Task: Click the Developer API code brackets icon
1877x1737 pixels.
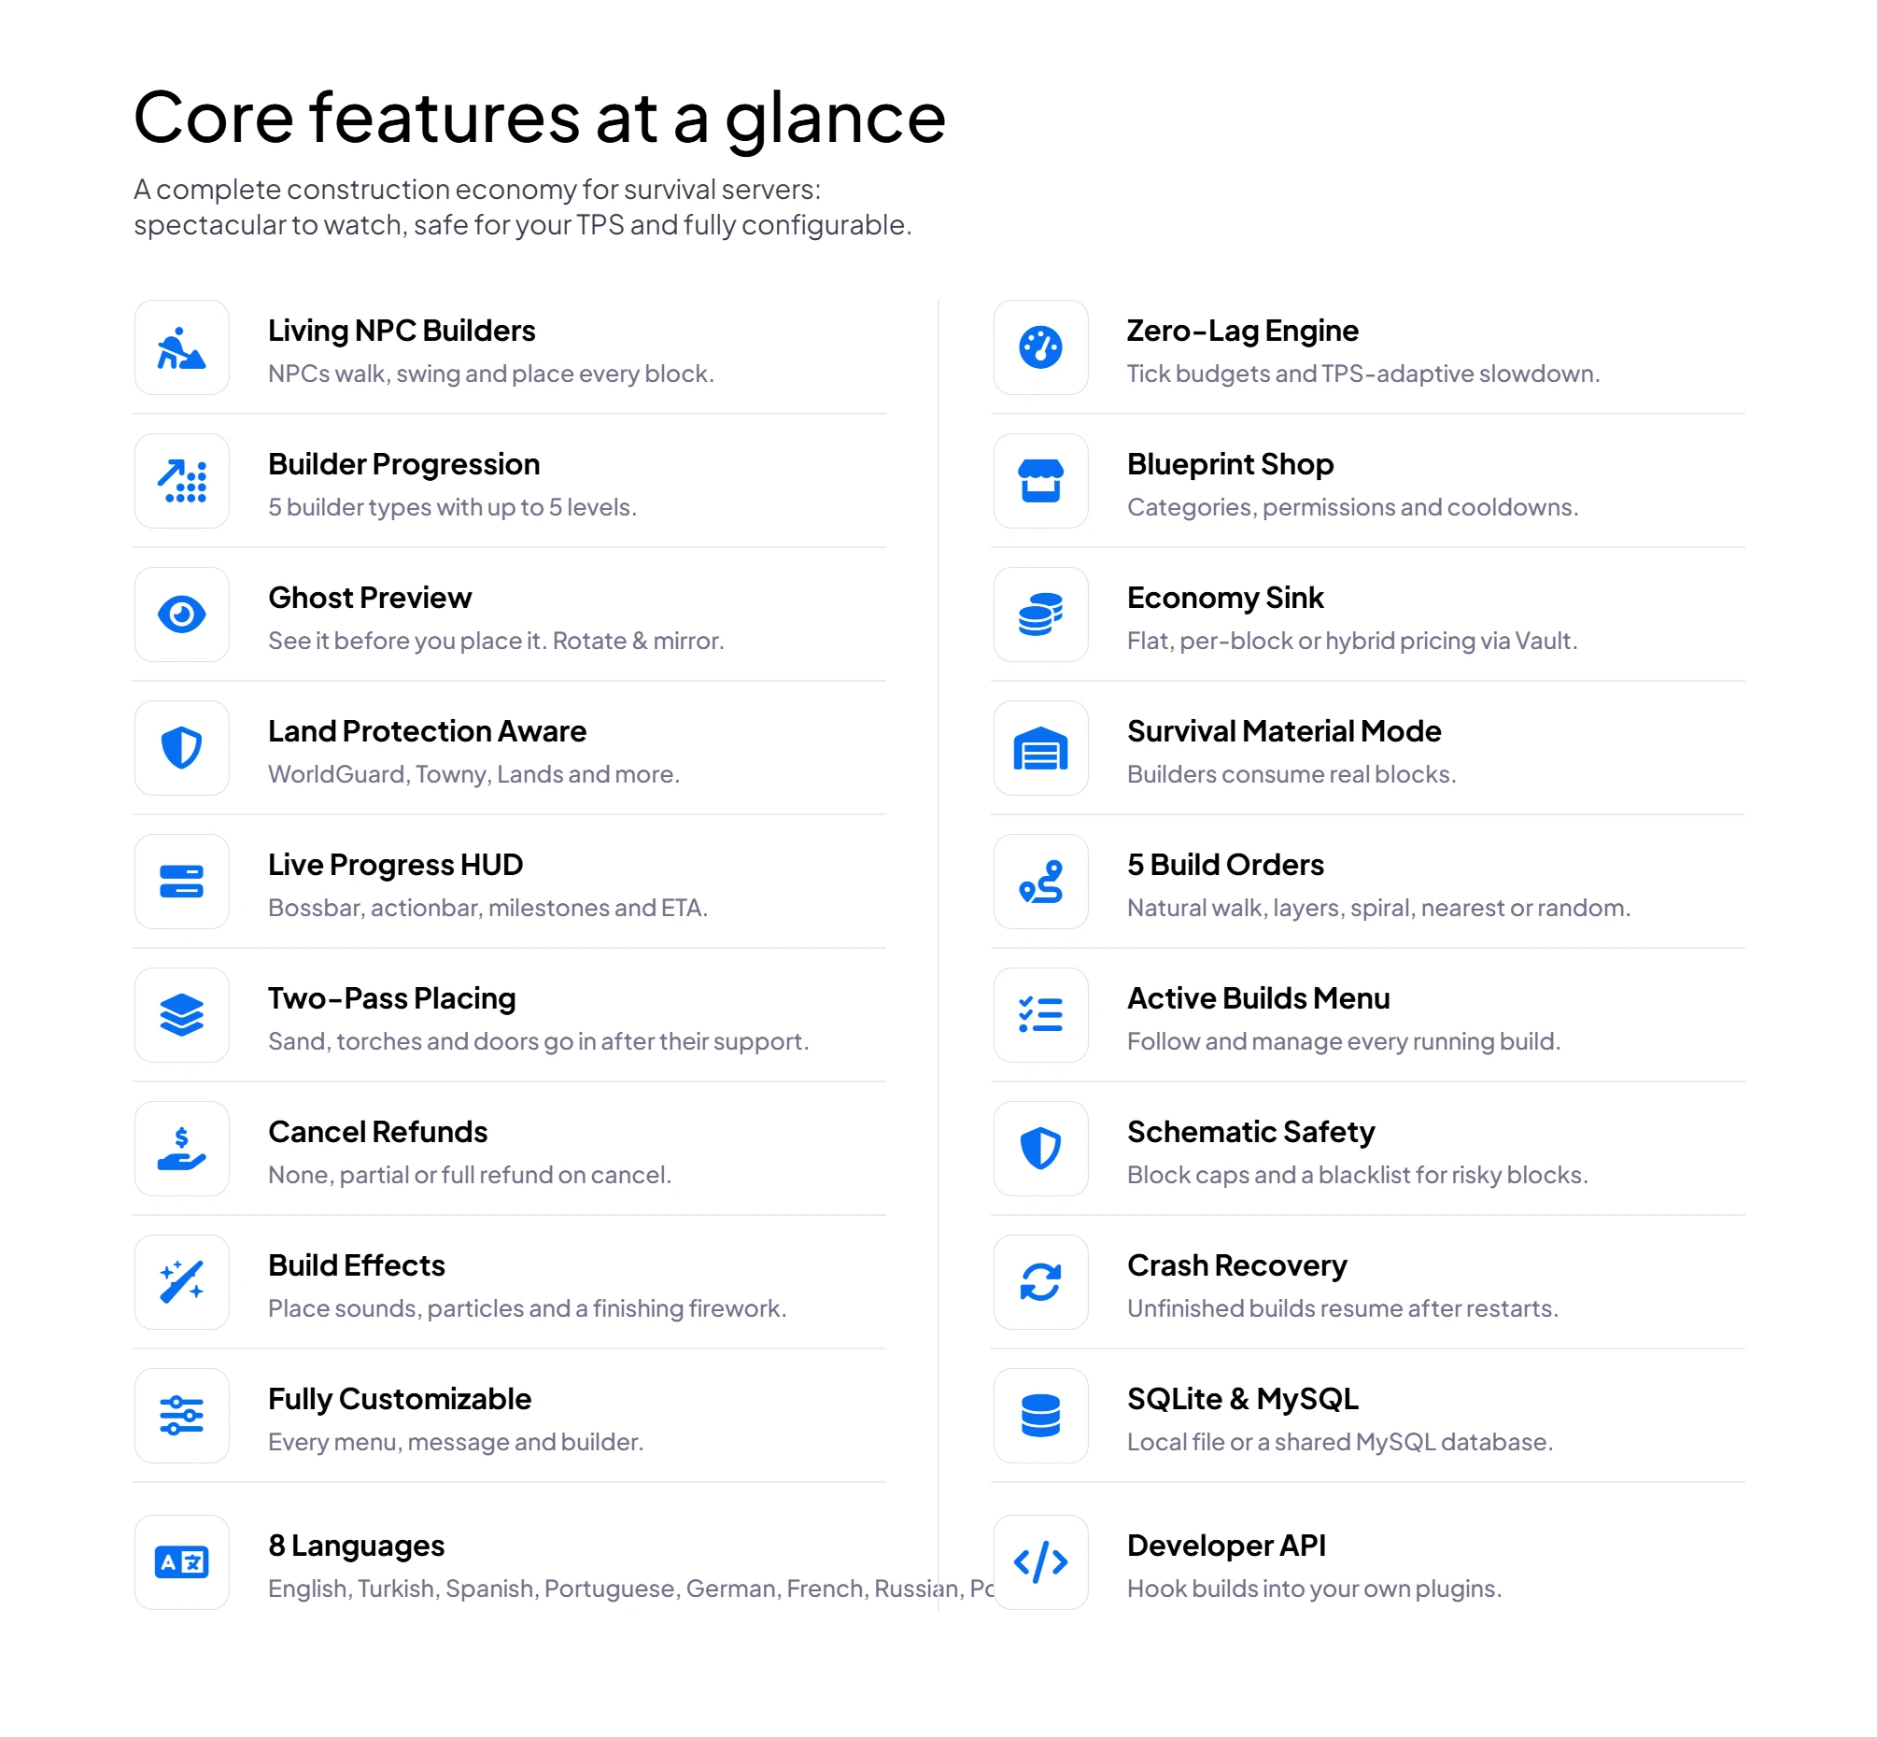Action: coord(1040,1562)
